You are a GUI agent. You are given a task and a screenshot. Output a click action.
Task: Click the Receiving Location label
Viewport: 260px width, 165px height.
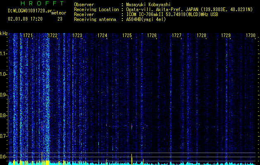pos(96,9)
